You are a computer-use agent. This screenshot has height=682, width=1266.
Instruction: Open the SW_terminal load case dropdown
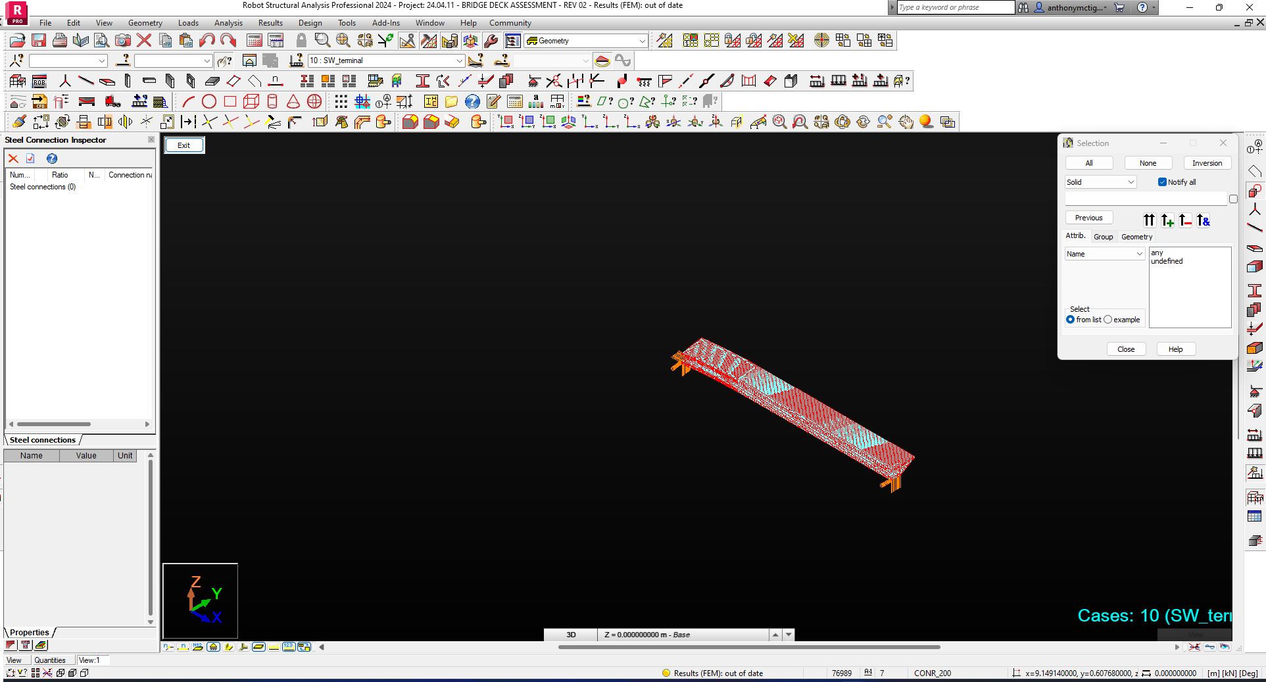pyautogui.click(x=459, y=61)
